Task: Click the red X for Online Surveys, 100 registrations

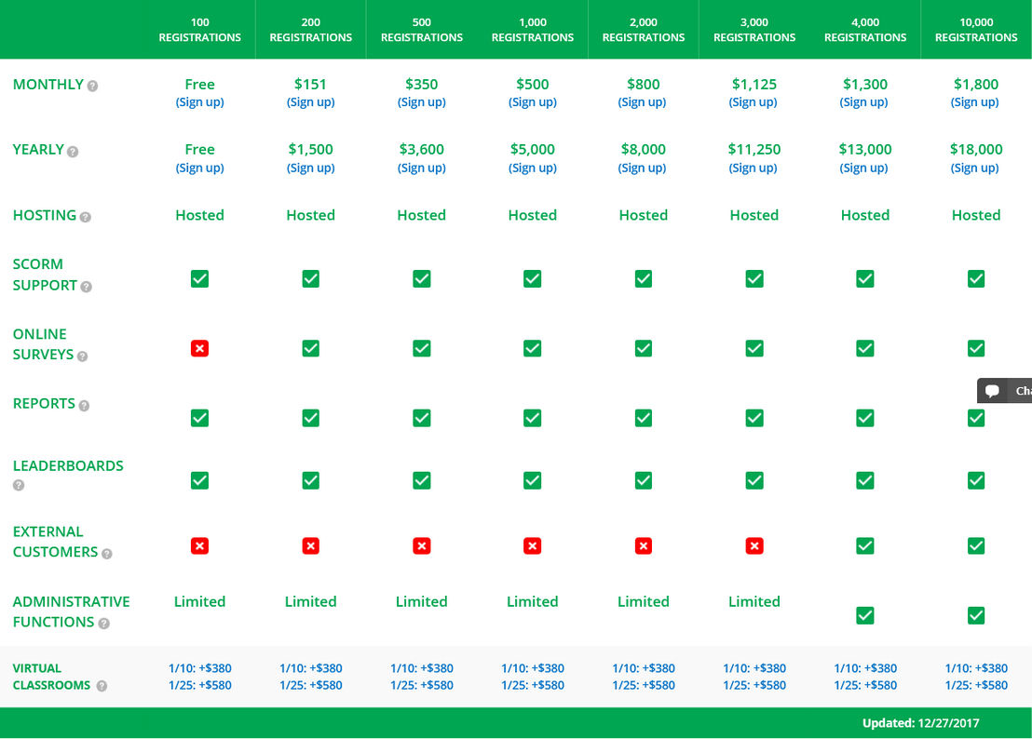Action: click(x=199, y=348)
